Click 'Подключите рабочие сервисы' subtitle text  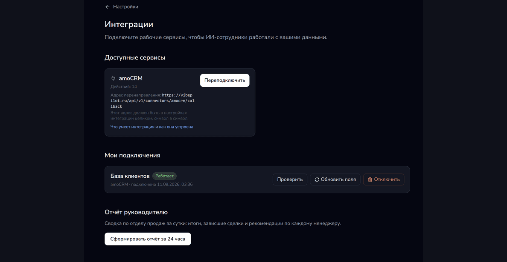216,37
